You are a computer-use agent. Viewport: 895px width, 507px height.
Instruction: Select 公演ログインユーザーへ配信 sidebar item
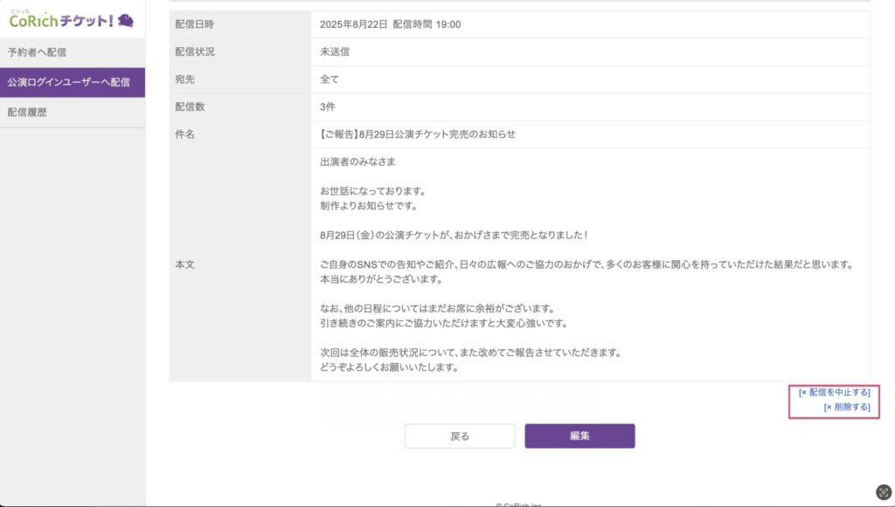tap(68, 83)
